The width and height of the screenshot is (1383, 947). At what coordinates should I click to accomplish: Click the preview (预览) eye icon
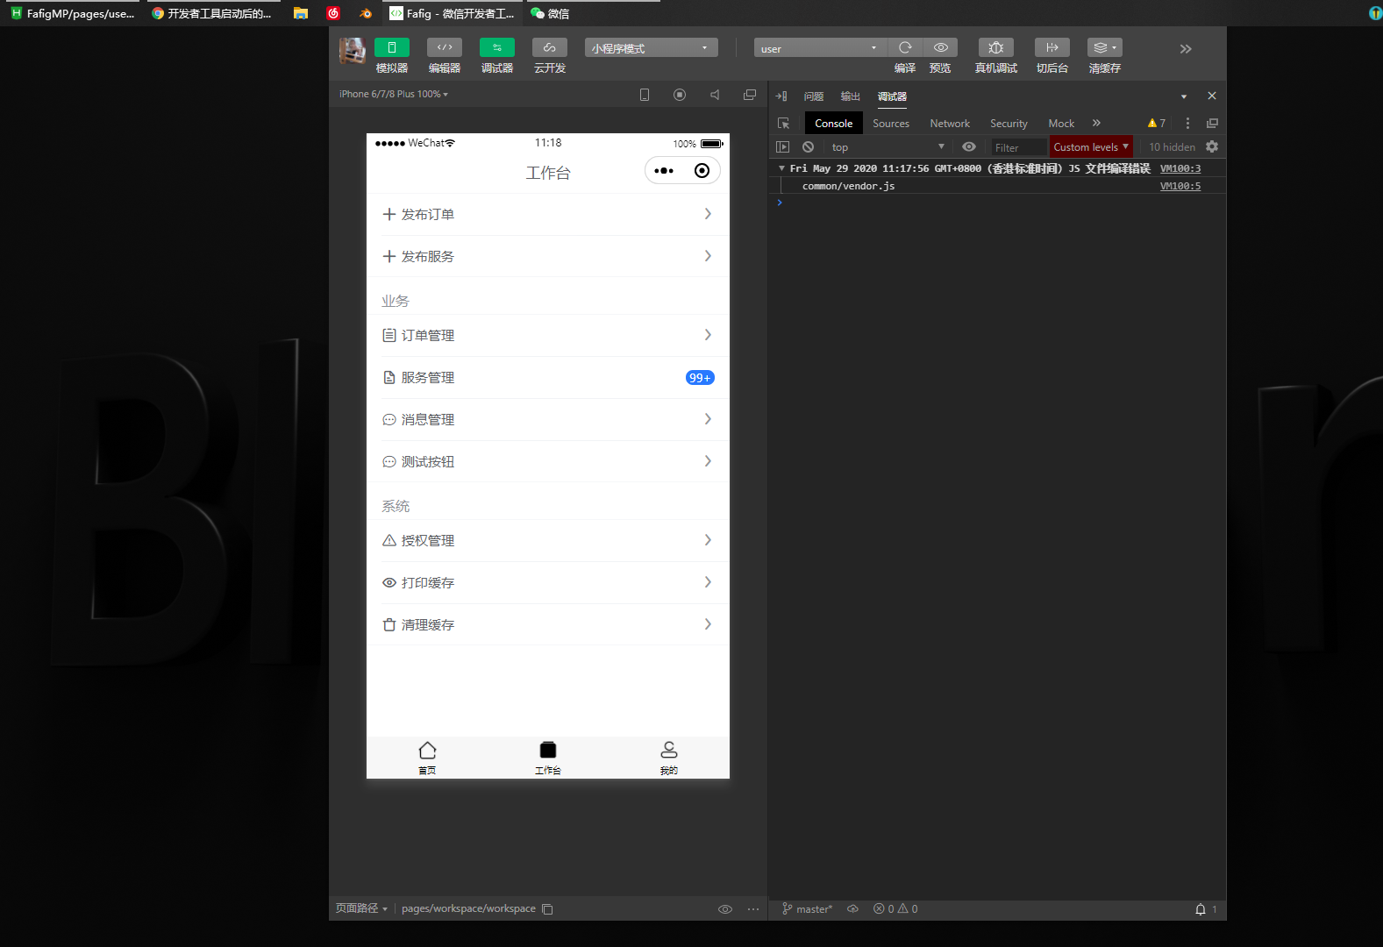click(x=940, y=47)
